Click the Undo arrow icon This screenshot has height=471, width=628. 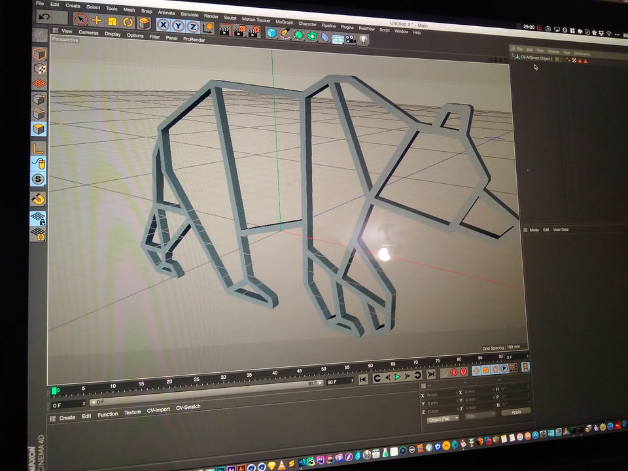(44, 17)
